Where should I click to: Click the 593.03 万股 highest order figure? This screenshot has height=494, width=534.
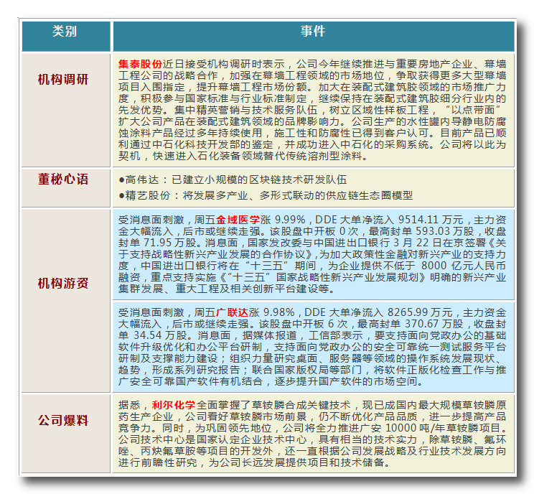[x=424, y=231]
